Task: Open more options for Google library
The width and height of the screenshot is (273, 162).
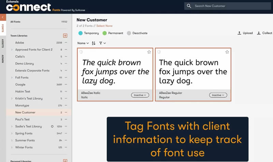Action: [x=66, y=84]
